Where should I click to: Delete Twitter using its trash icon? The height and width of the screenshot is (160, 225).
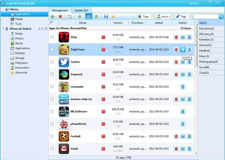click(x=176, y=62)
